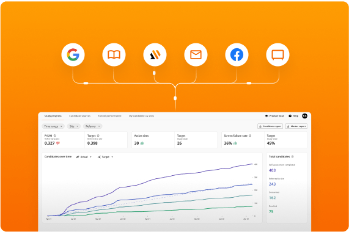The height and width of the screenshot is (232, 349).
Task: Open the Time range dropdown
Action: [53, 126]
